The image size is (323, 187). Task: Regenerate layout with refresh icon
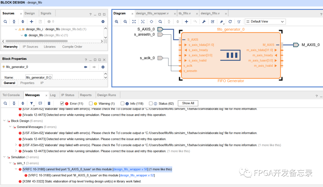(x=230, y=22)
